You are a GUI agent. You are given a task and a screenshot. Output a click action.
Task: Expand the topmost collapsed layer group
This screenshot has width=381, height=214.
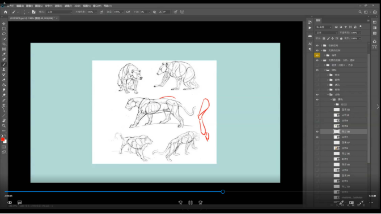[321, 45]
